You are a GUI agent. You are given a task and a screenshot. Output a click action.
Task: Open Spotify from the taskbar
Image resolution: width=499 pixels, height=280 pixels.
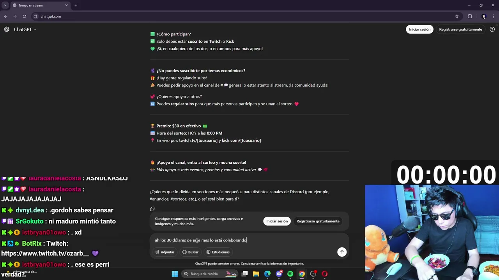pos(290,274)
